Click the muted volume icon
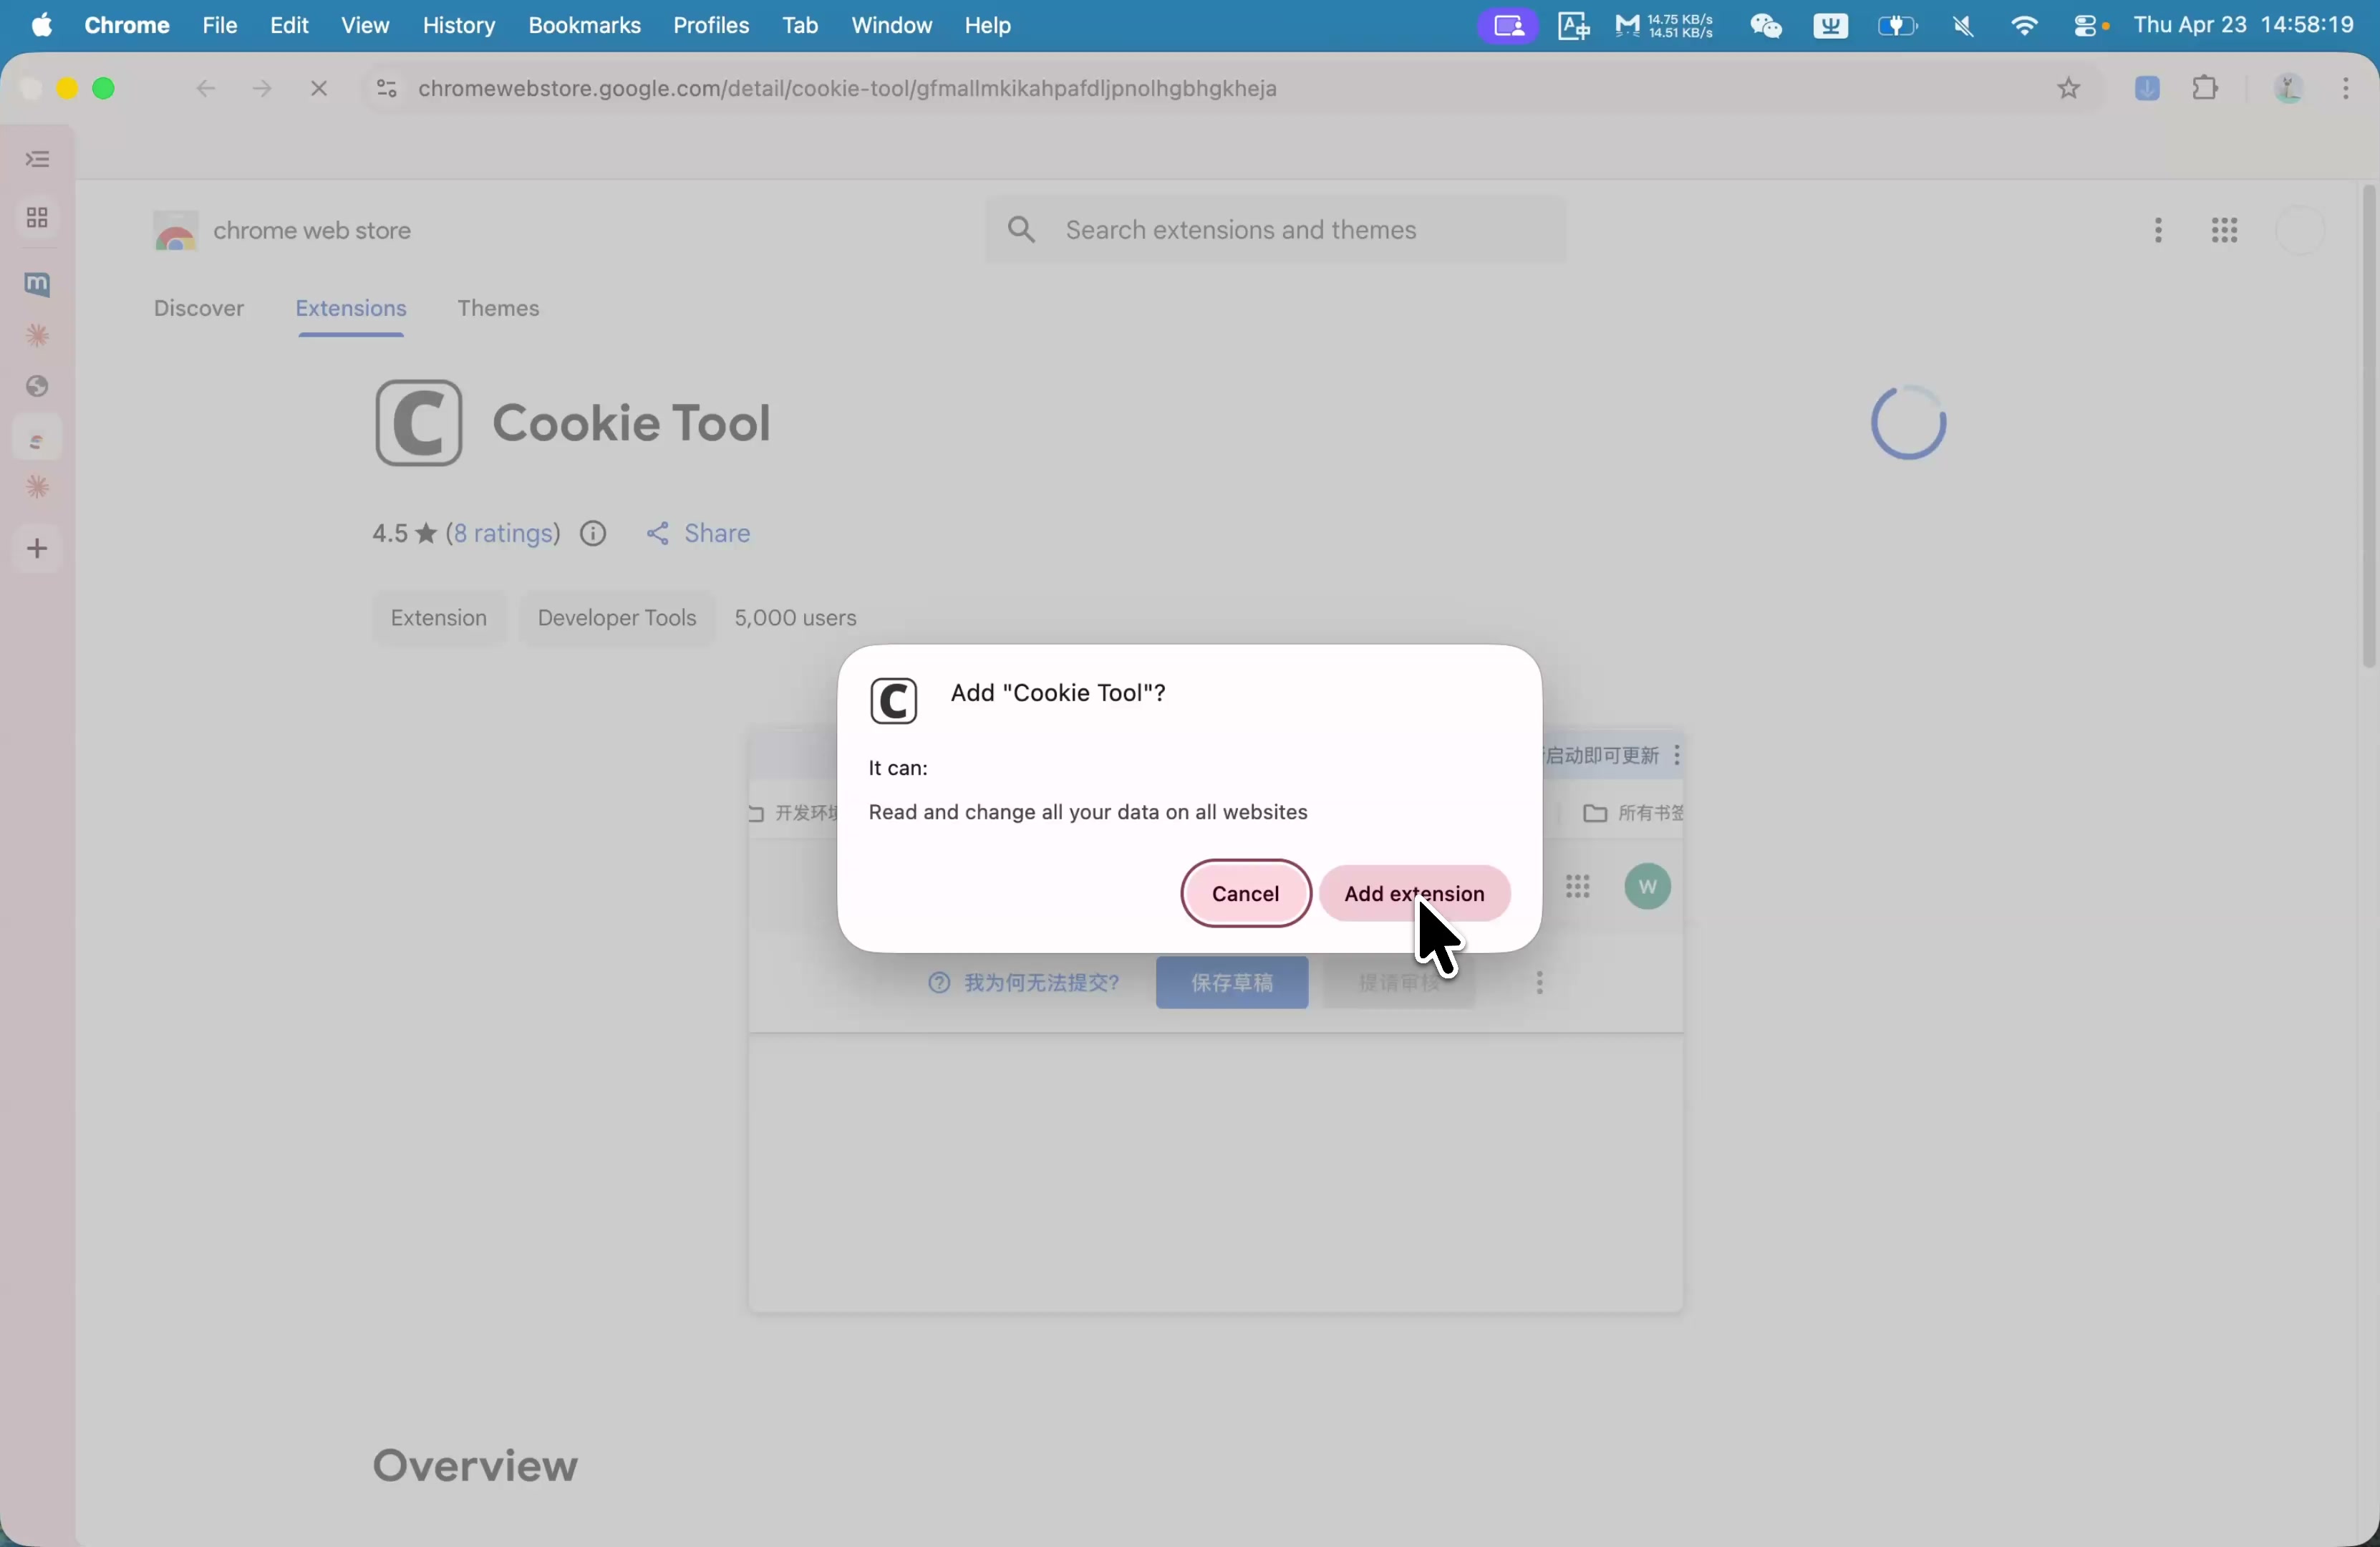2380x1547 pixels. (1962, 27)
